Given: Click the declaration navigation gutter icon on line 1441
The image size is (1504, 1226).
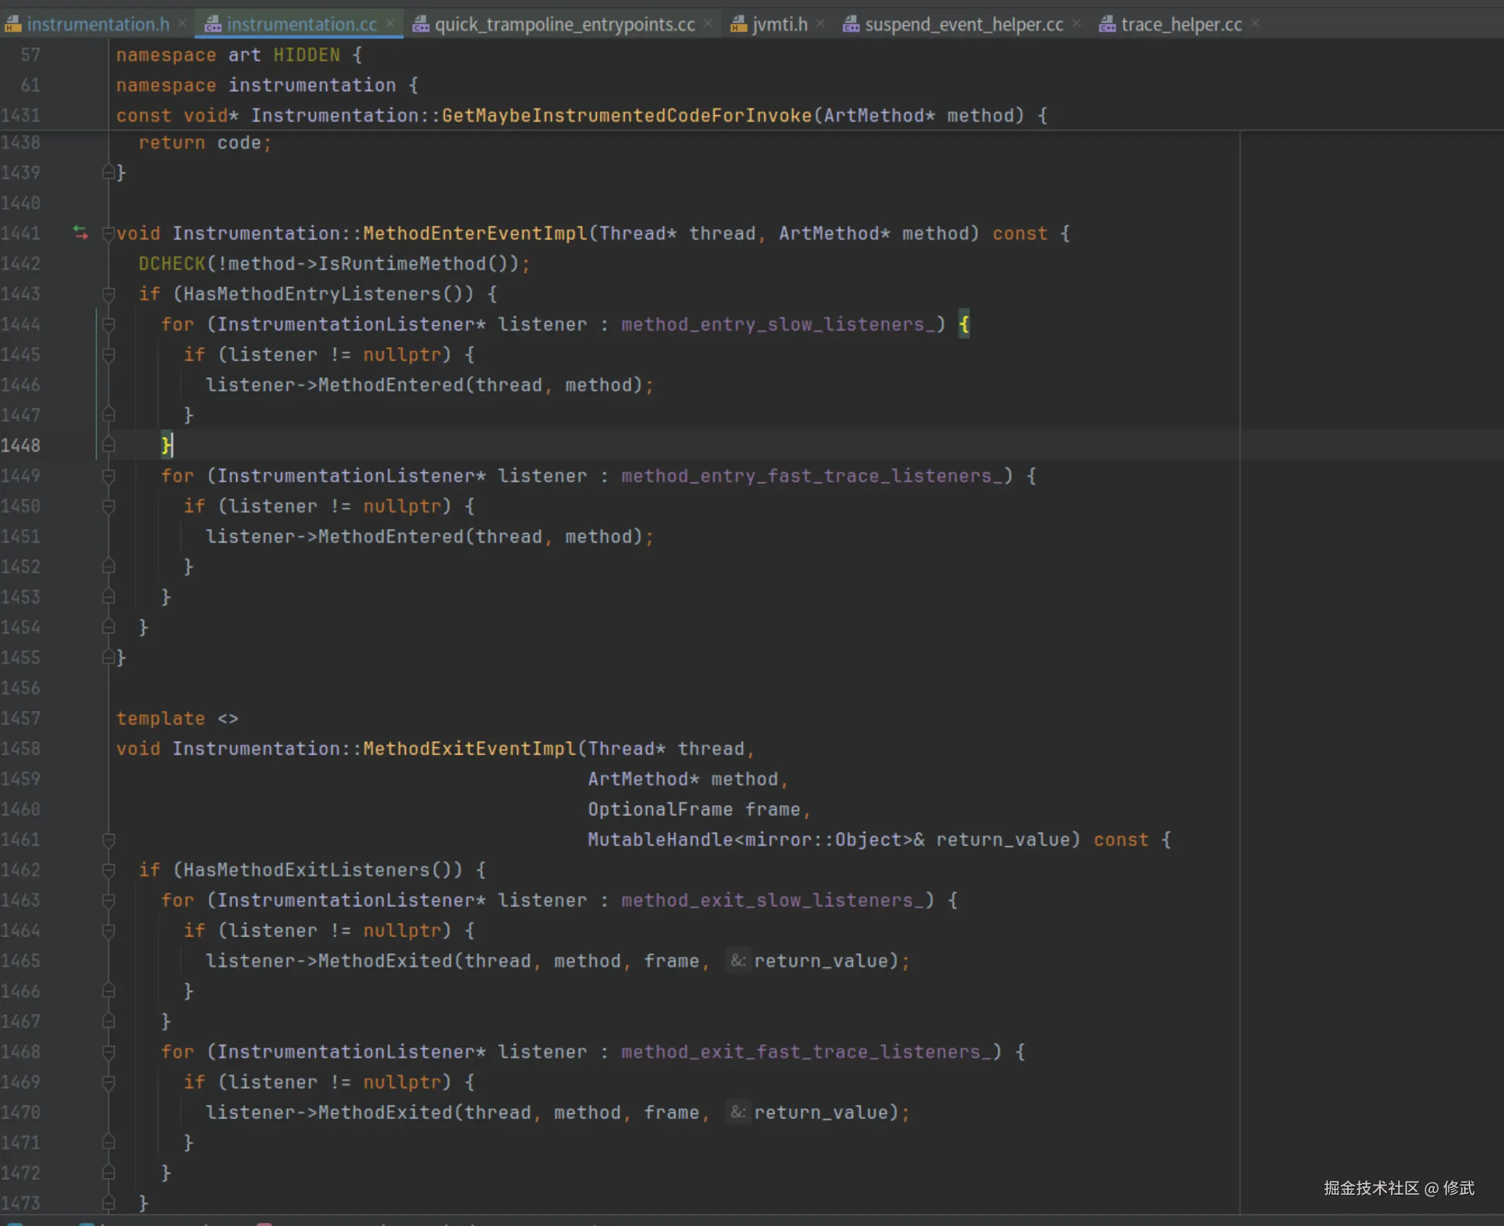Looking at the screenshot, I should [81, 233].
